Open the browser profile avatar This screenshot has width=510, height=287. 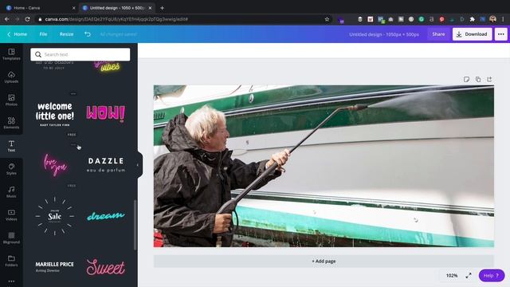(492, 19)
